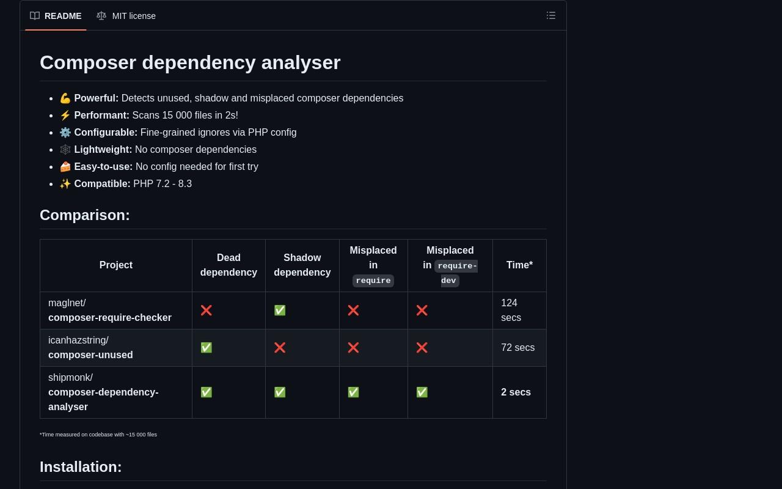
Task: Click 'No config needed for first try' text
Action: point(197,167)
